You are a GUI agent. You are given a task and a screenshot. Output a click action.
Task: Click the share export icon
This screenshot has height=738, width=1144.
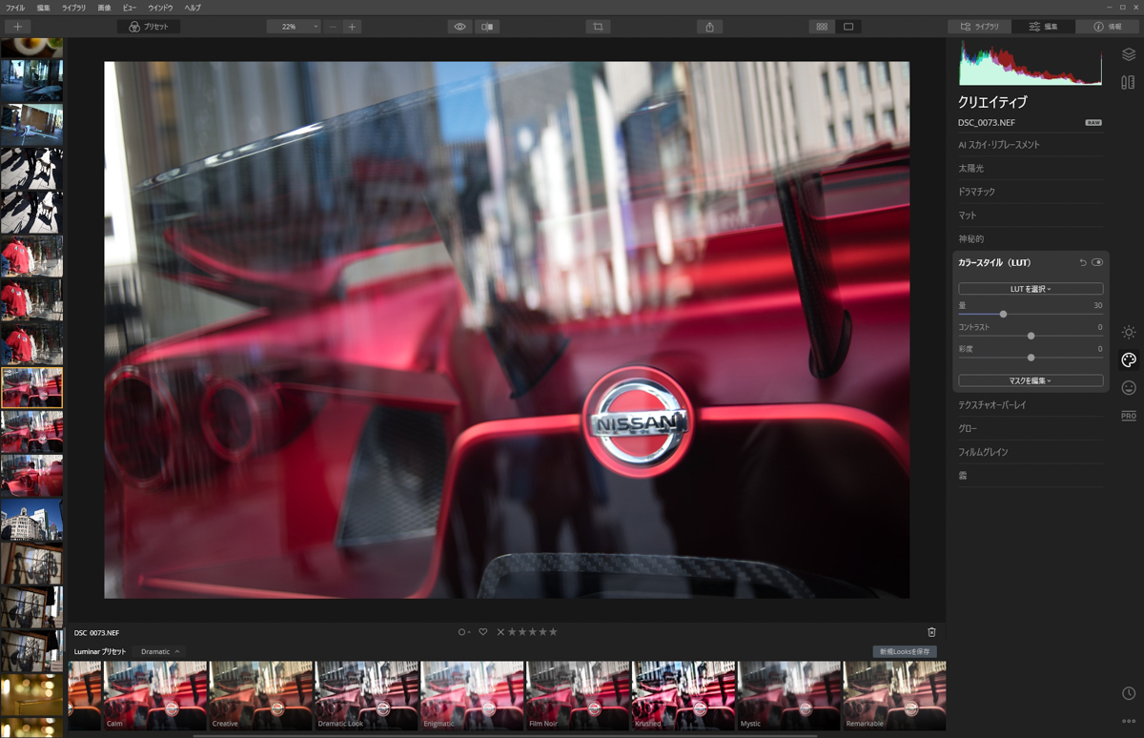coord(709,27)
